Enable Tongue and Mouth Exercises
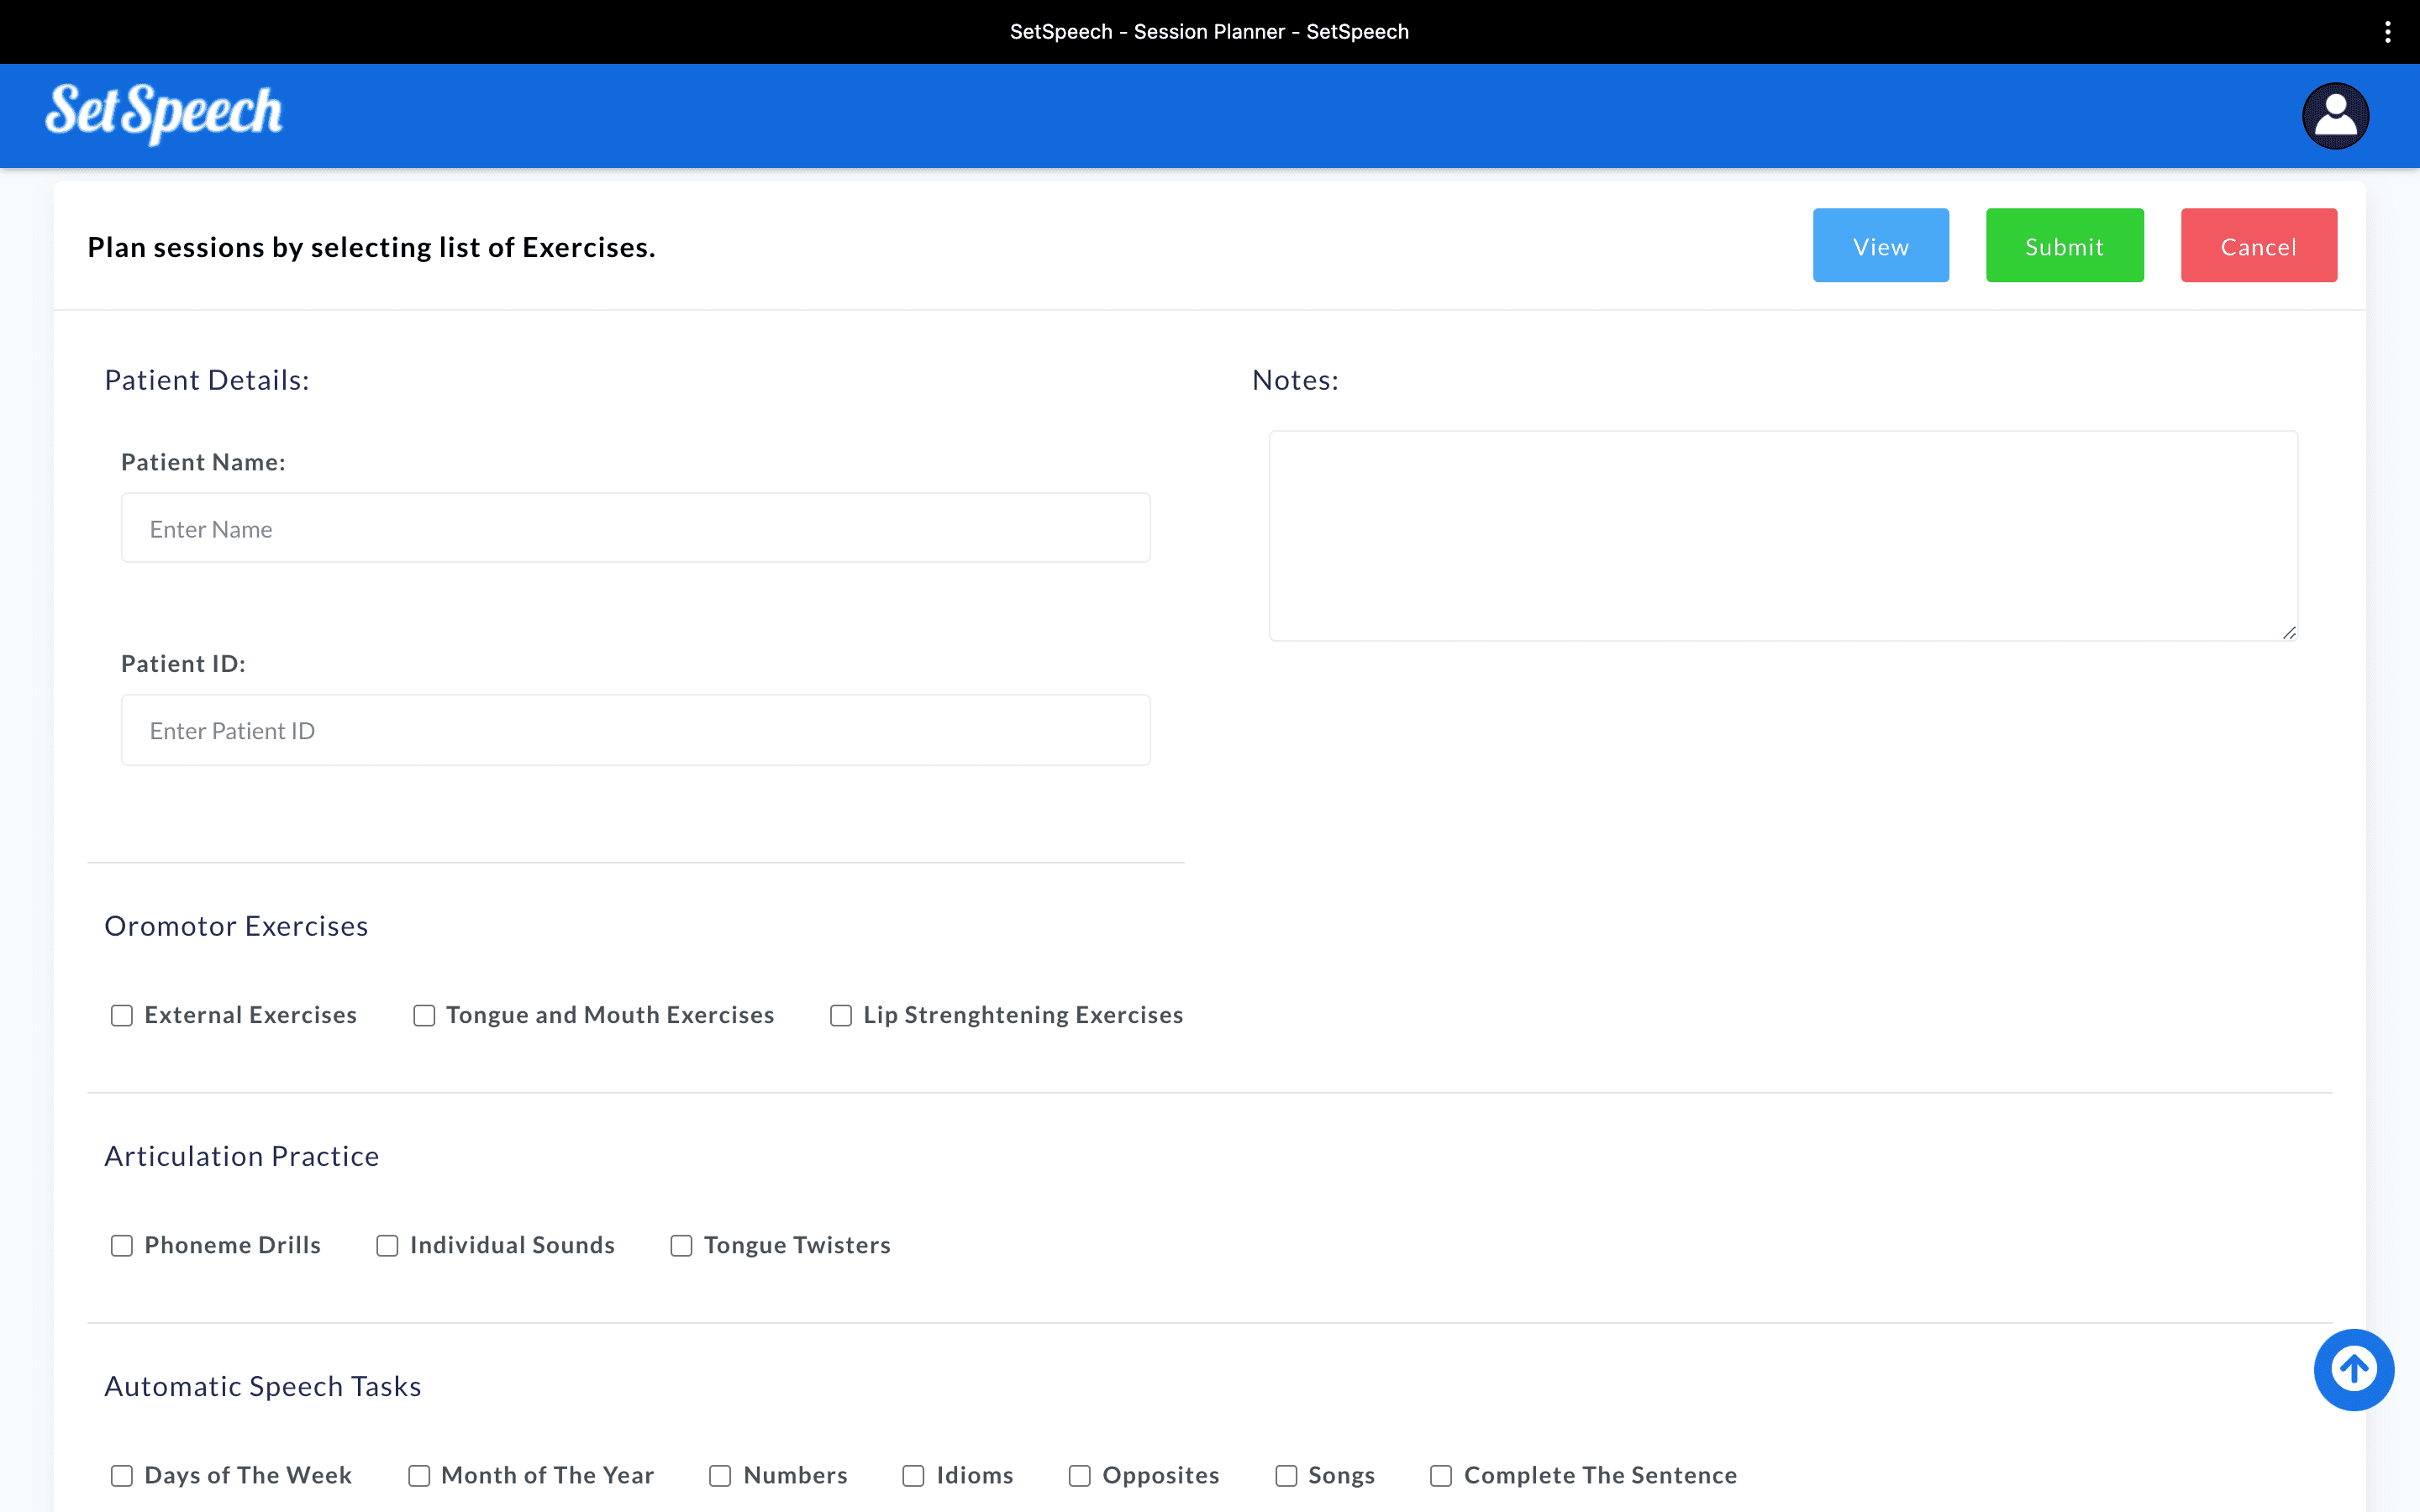Screen dimensions: 2420x1512 pos(424,1016)
